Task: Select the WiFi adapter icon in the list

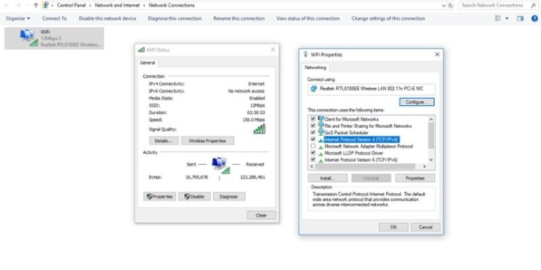Action: pos(28,38)
